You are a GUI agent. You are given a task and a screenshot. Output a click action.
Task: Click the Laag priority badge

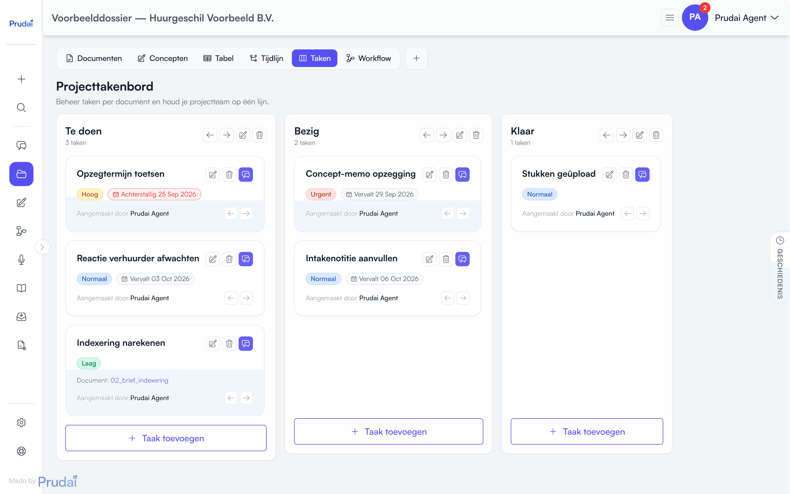tap(89, 363)
